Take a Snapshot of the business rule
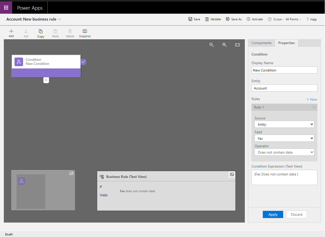The width and height of the screenshot is (325, 237). pyautogui.click(x=84, y=33)
